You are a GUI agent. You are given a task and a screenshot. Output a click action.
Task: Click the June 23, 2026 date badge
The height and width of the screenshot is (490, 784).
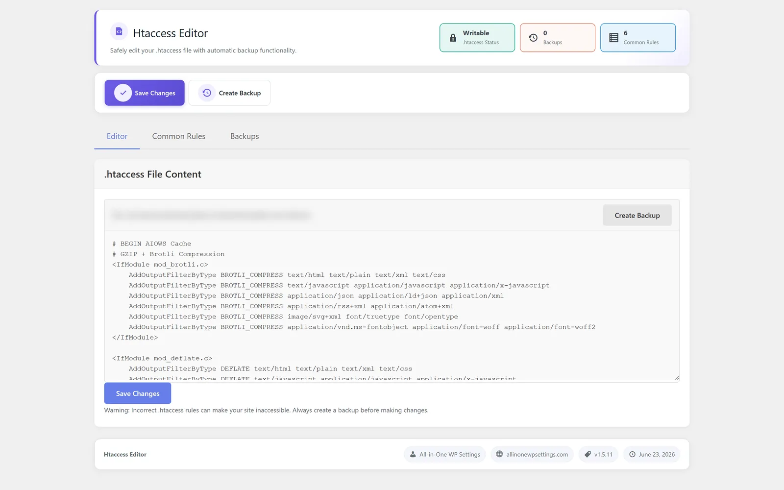click(652, 454)
